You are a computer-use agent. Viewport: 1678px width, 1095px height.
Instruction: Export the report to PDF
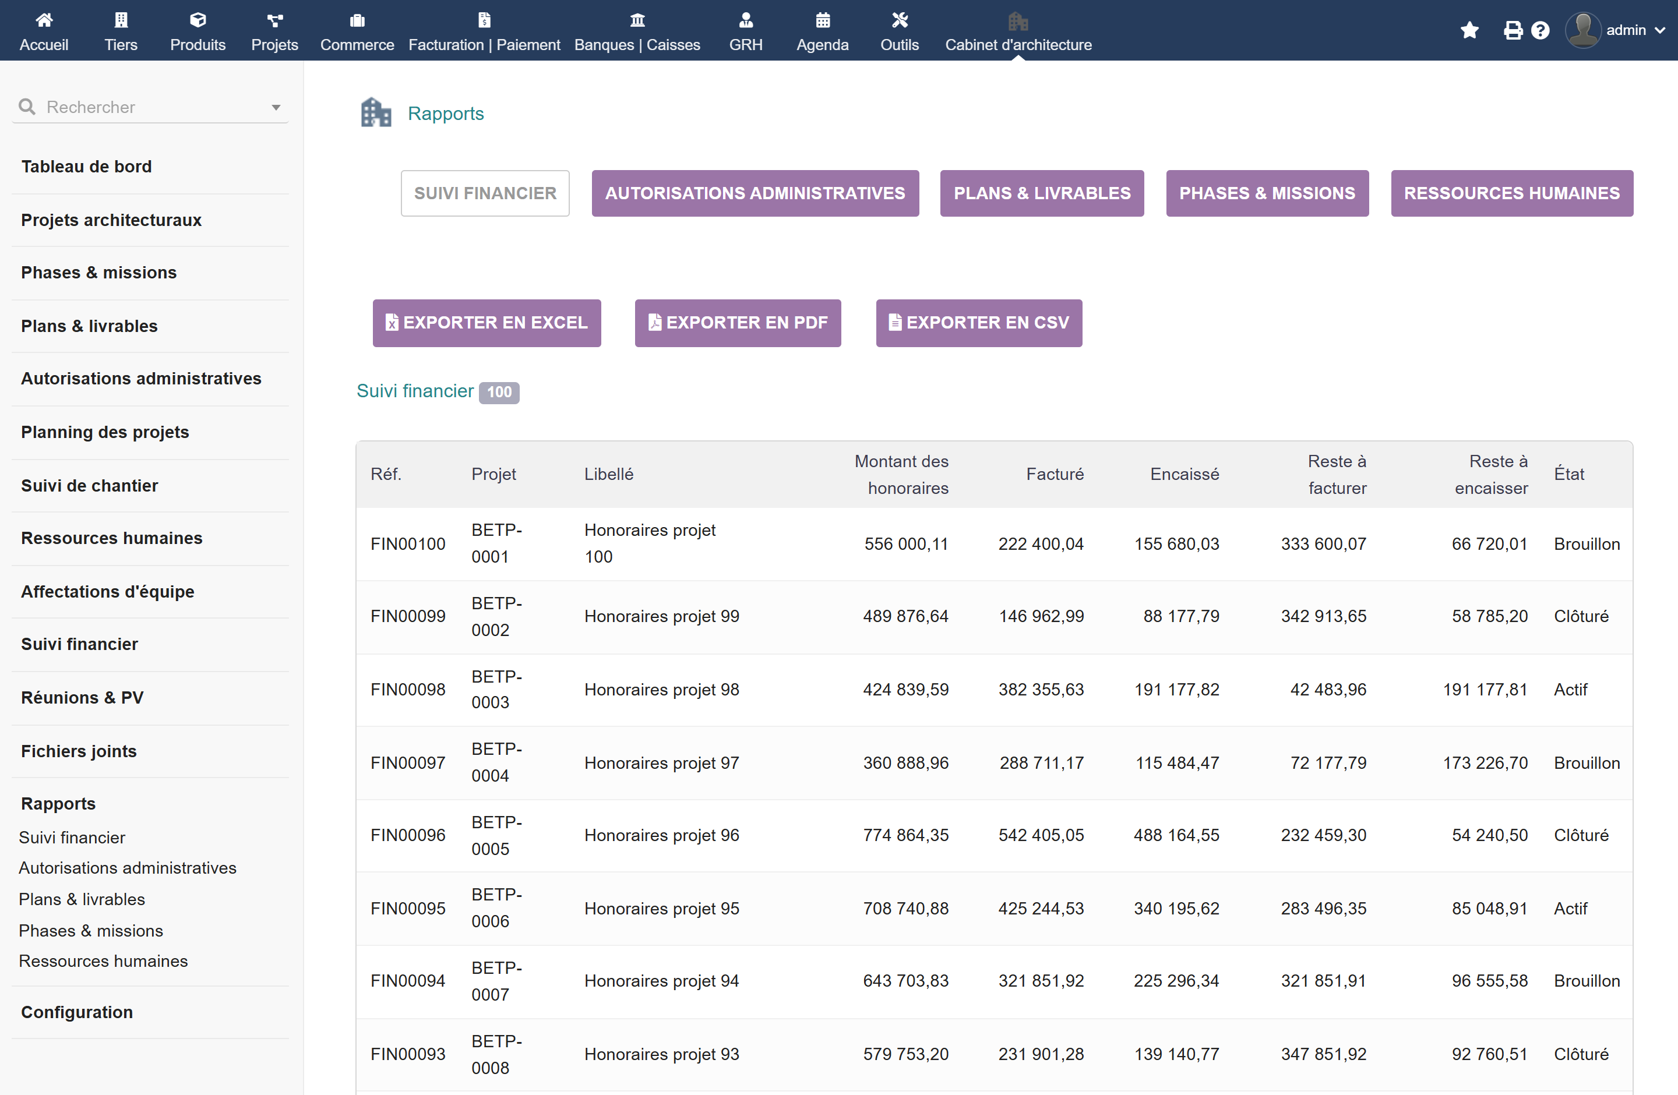(738, 323)
